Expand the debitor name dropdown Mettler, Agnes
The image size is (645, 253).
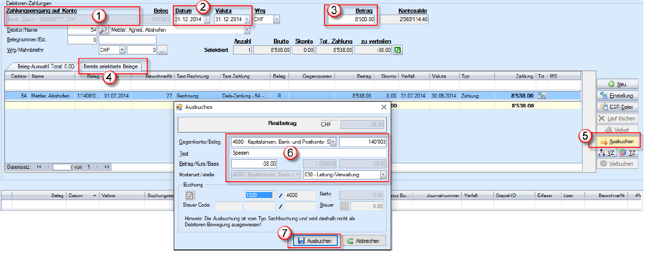[247, 30]
